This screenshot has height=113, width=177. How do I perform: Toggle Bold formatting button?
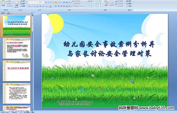coord(29,6)
